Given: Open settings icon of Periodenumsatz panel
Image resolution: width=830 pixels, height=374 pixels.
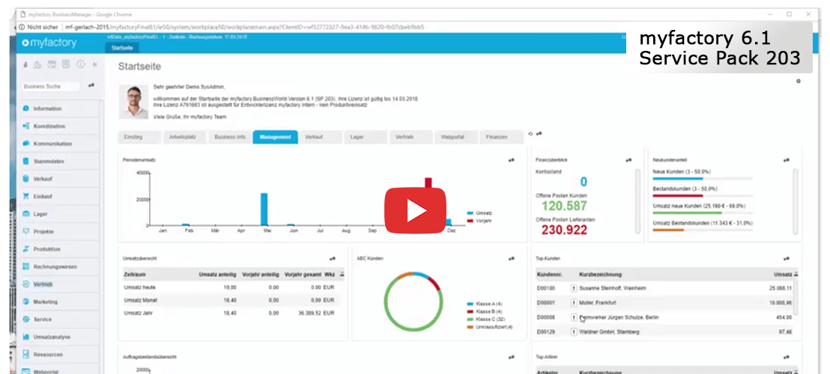Looking at the screenshot, I should coord(512,160).
